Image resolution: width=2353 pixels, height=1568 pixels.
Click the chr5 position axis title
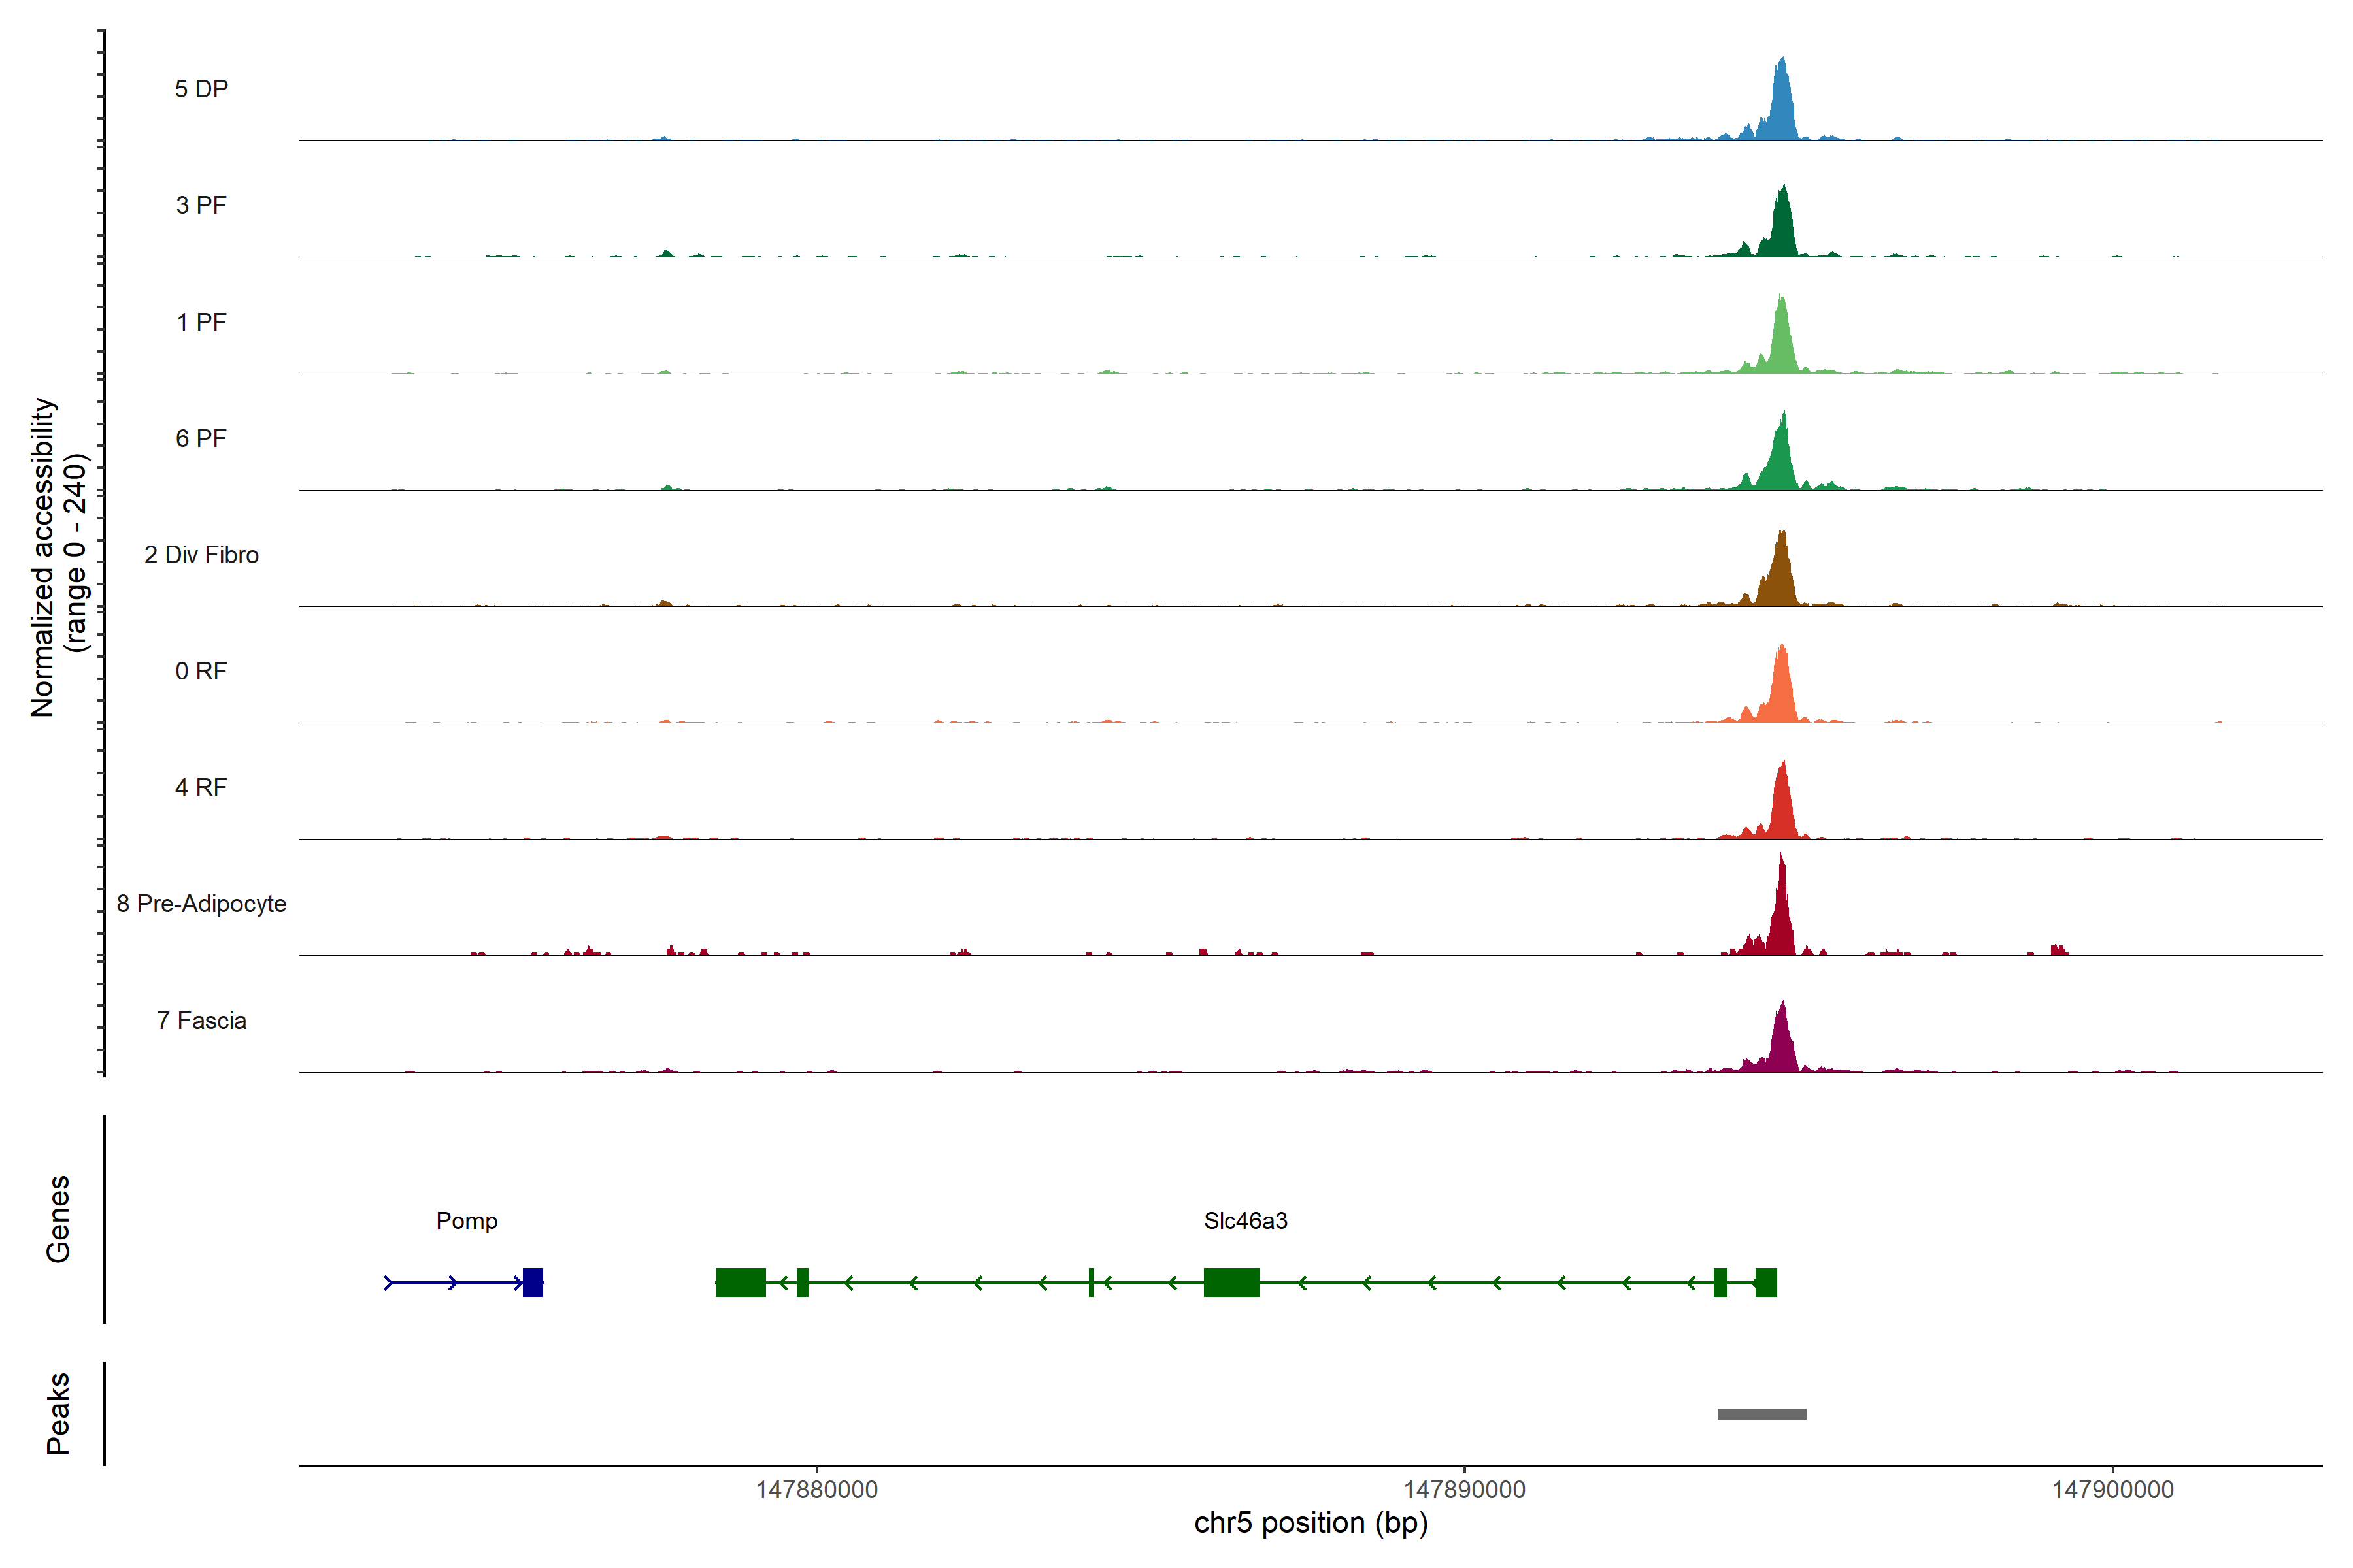(1310, 1523)
